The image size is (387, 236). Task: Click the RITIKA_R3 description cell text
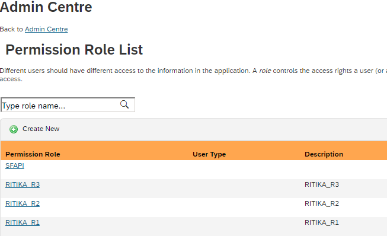pyautogui.click(x=322, y=184)
